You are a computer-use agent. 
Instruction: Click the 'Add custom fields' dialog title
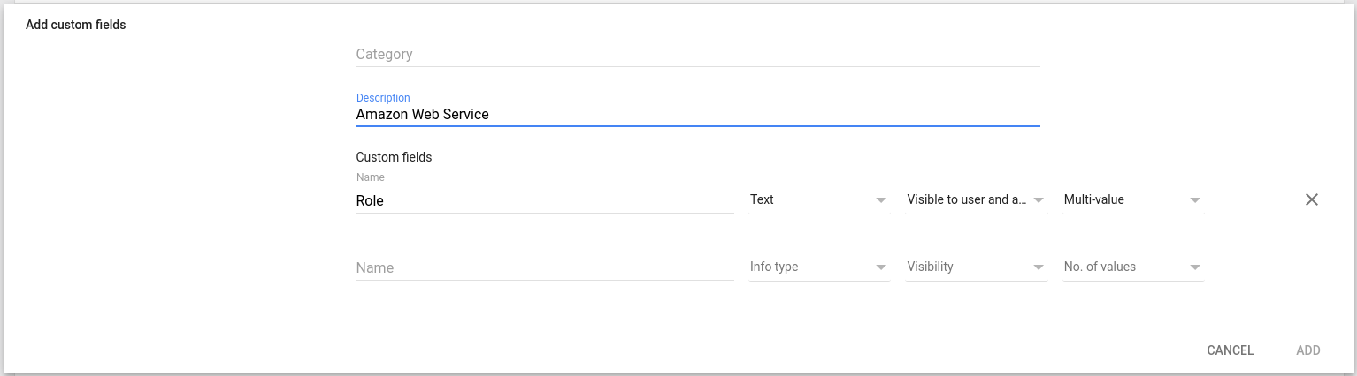click(x=76, y=25)
